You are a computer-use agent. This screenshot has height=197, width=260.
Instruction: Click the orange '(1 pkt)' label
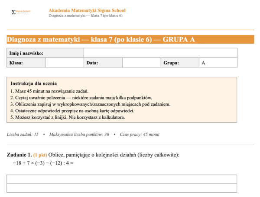40,155
